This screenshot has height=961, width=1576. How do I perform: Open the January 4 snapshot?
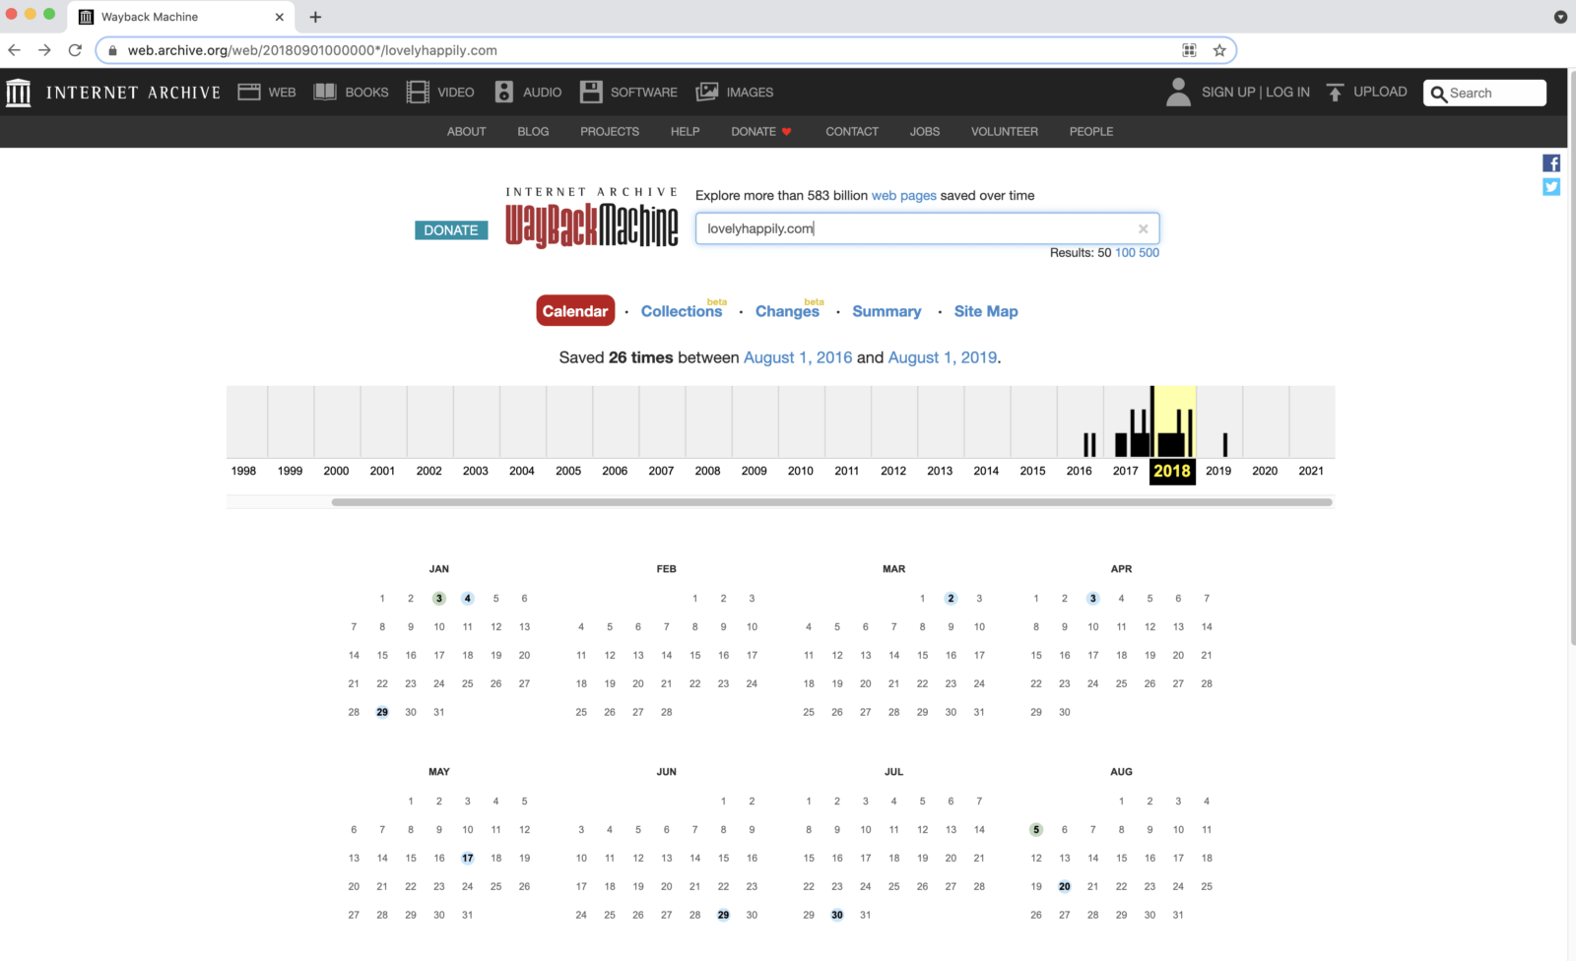(x=468, y=599)
